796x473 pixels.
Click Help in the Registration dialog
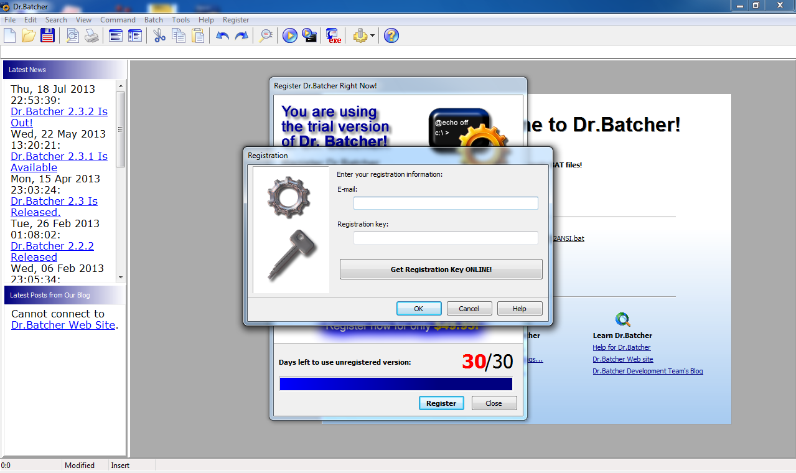click(x=520, y=309)
